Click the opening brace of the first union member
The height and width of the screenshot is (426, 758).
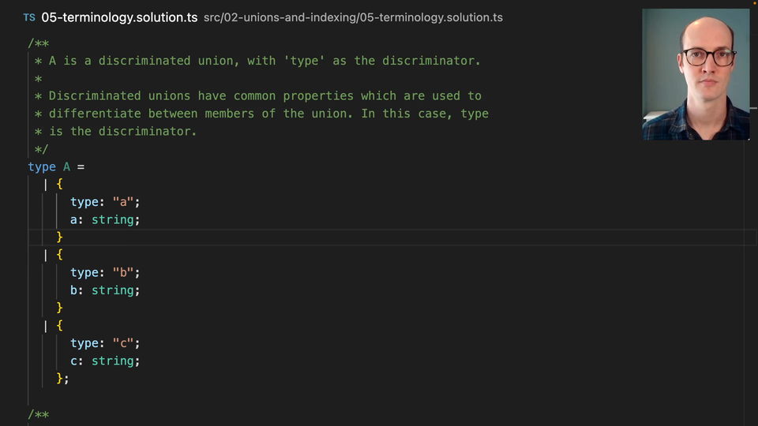click(x=60, y=185)
